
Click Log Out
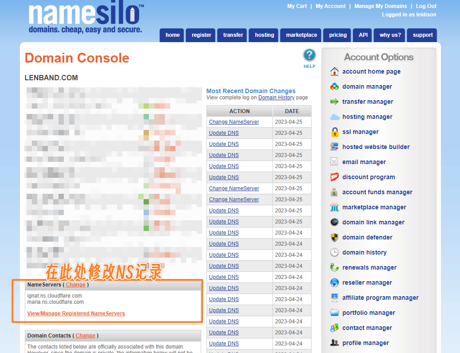[426, 6]
